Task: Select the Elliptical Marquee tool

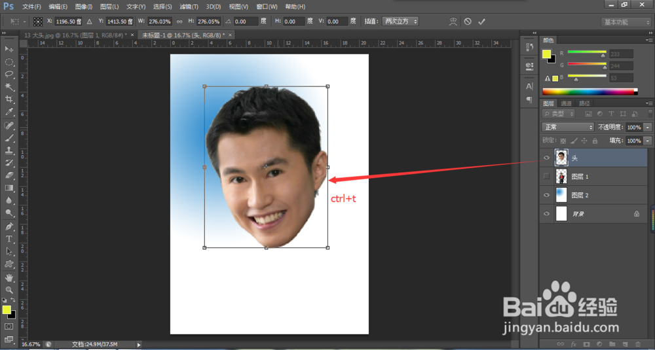Action: tap(9, 61)
